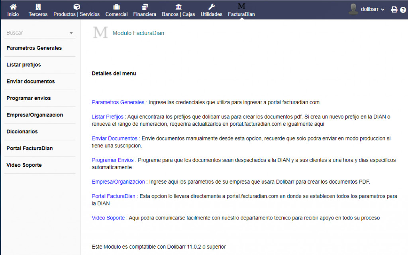
Task: Click the FacturaDian M icon
Action: point(241,6)
